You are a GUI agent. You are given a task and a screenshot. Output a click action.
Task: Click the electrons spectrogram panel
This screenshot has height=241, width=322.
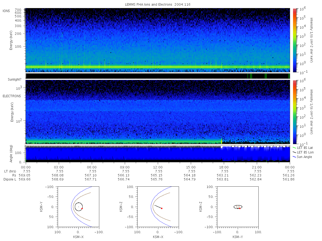pos(158,112)
